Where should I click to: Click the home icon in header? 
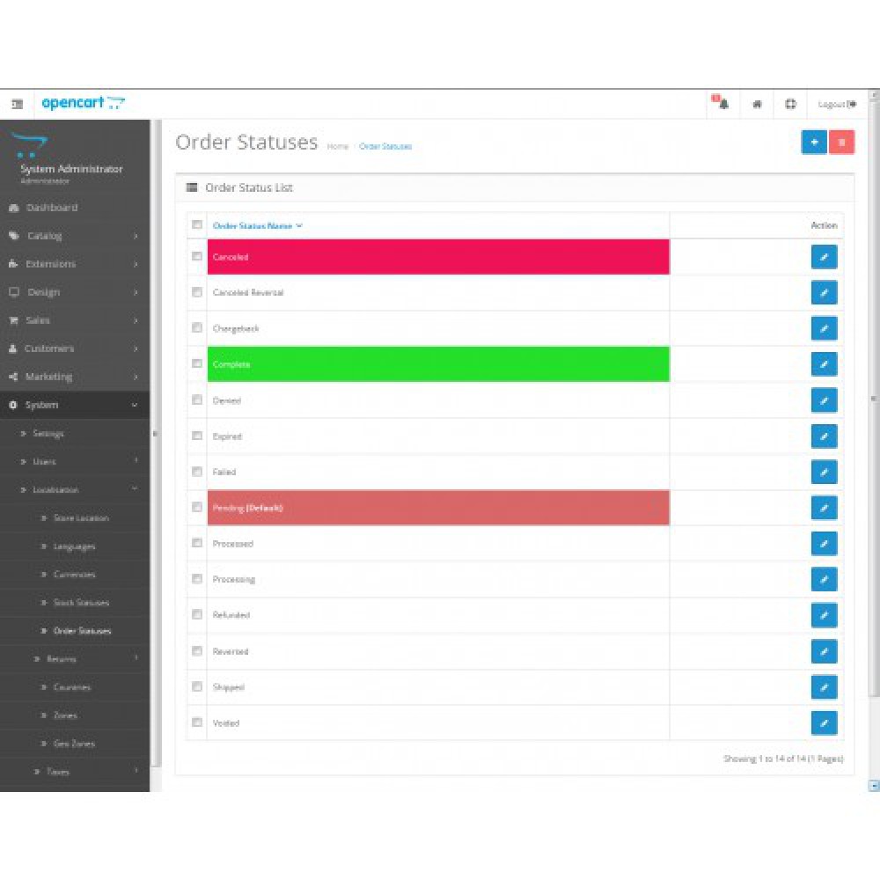pos(757,104)
